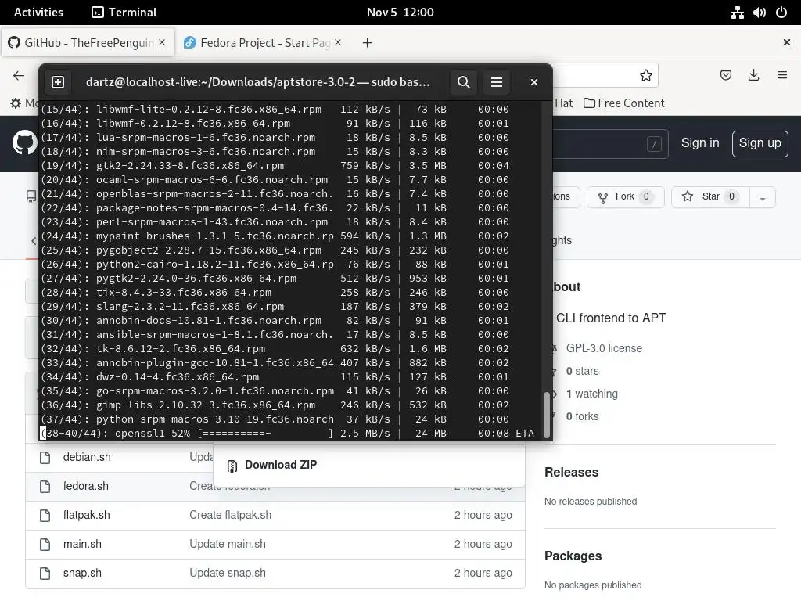Click the file icon beside main.sh
The width and height of the screenshot is (801, 601).
pyautogui.click(x=45, y=545)
